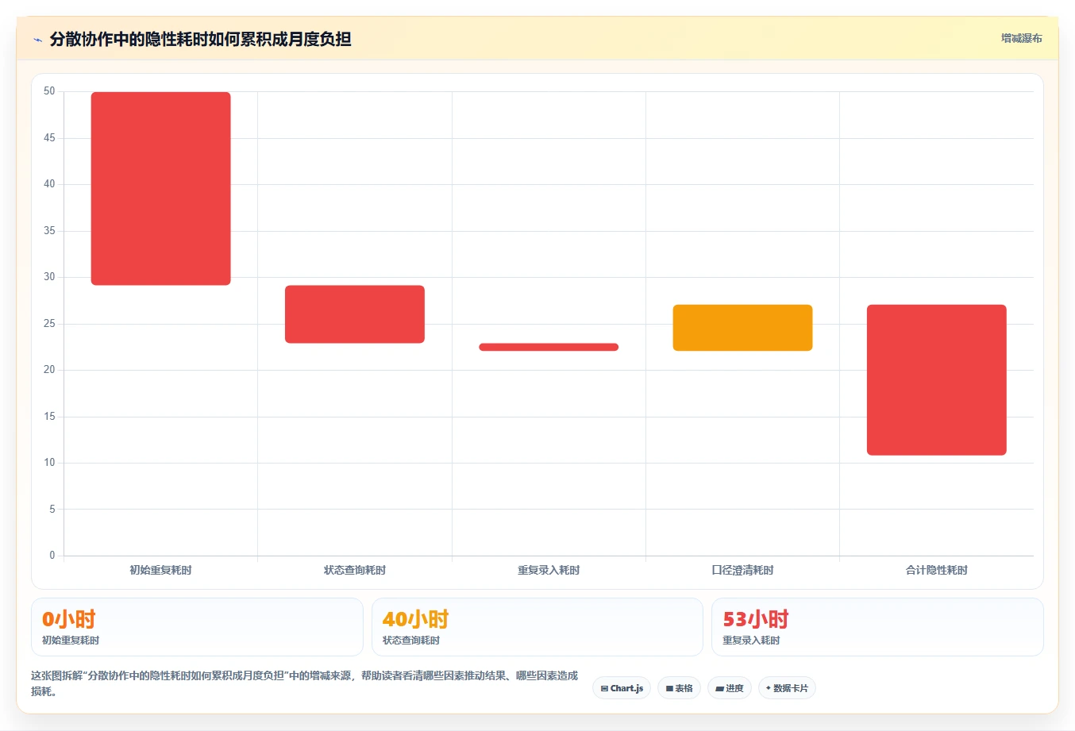Click the red 初始重复耗时 bar
This screenshot has width=1075, height=731.
[x=161, y=188]
